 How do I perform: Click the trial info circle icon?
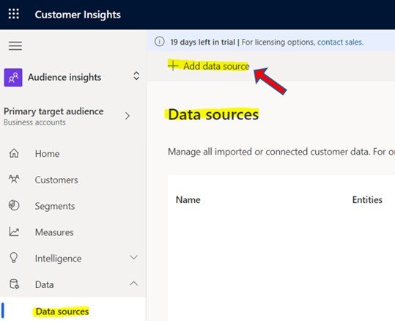pyautogui.click(x=160, y=41)
